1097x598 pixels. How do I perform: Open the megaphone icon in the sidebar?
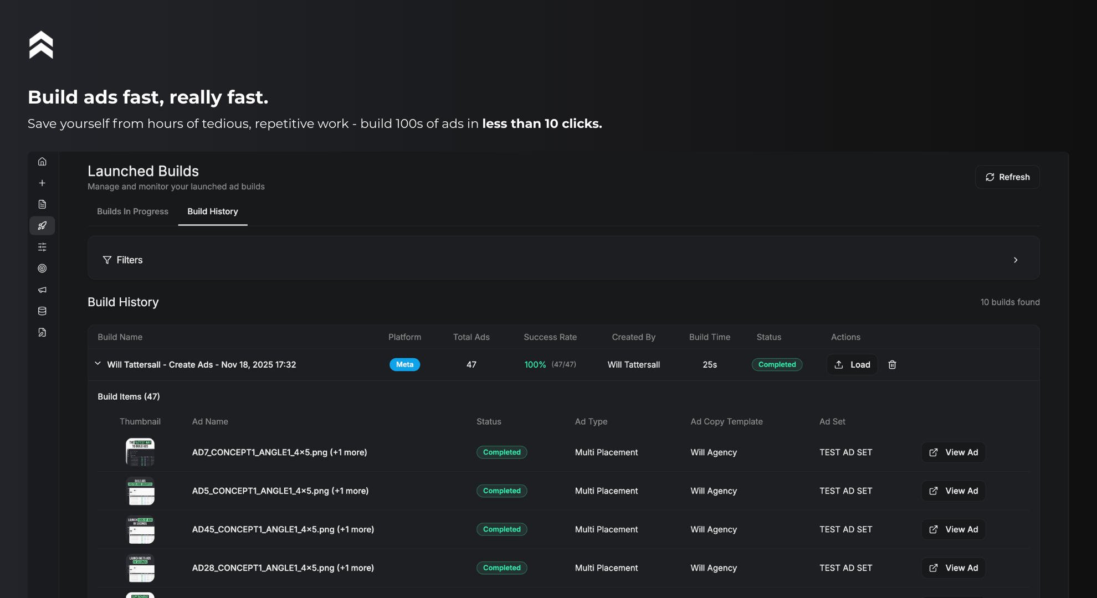coord(42,290)
